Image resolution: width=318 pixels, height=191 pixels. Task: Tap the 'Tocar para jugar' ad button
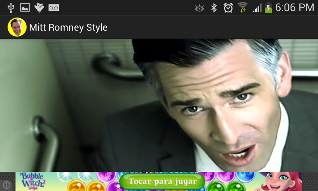click(163, 181)
